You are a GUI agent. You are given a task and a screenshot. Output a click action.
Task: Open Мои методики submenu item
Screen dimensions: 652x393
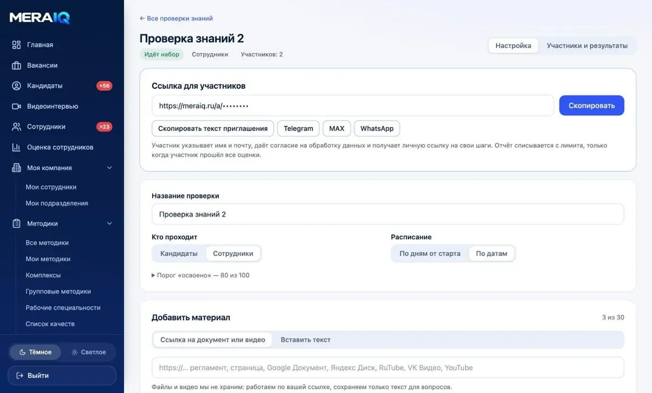[48, 259]
